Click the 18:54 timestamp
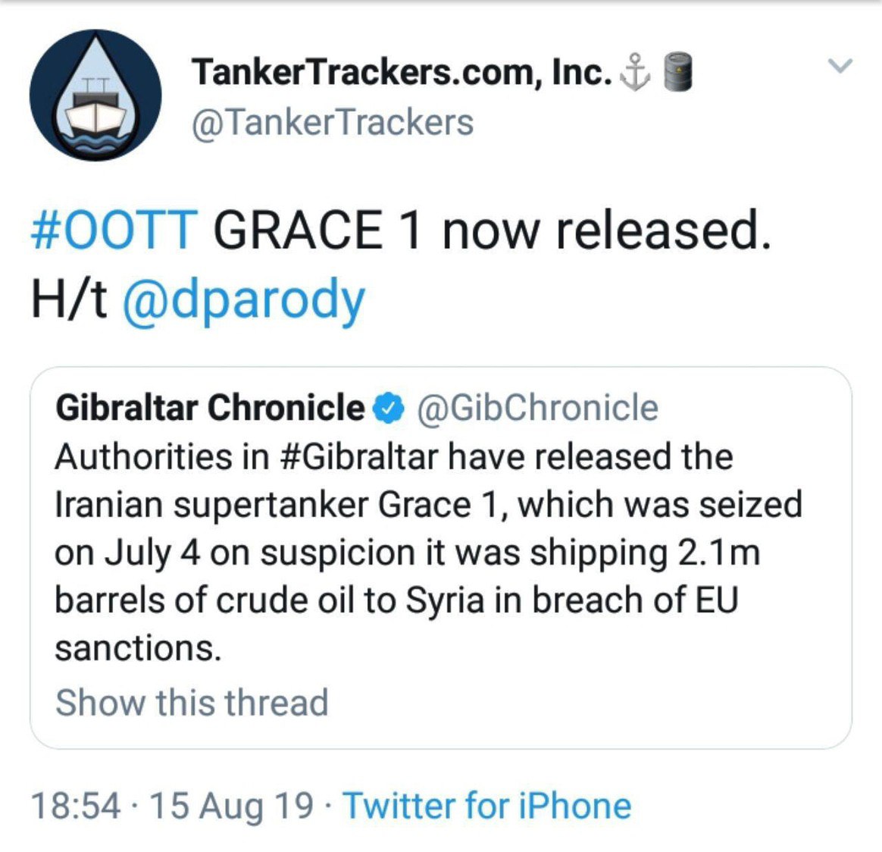This screenshot has height=852, width=882. (75, 805)
